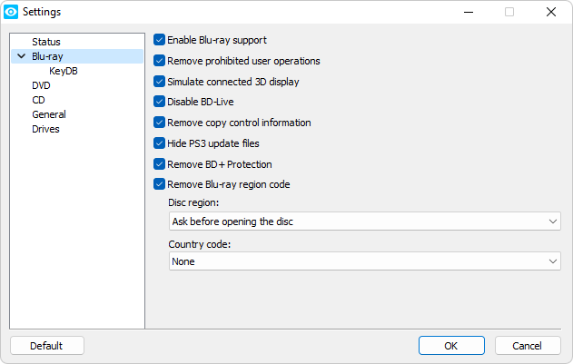573x364 pixels.
Task: Toggle Enable Blu-ray support checkbox
Action: click(160, 40)
